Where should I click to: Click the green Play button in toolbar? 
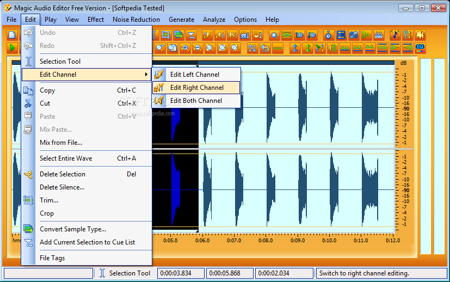coord(12,48)
